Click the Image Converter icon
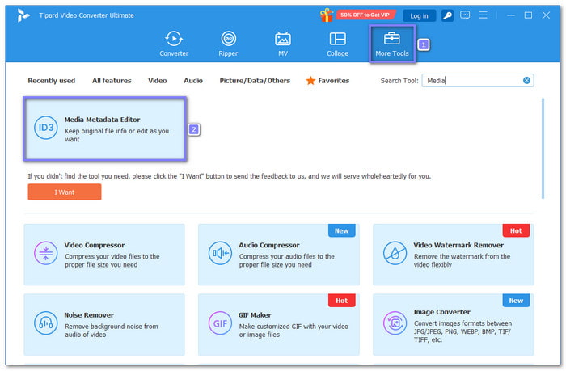 [x=395, y=323]
